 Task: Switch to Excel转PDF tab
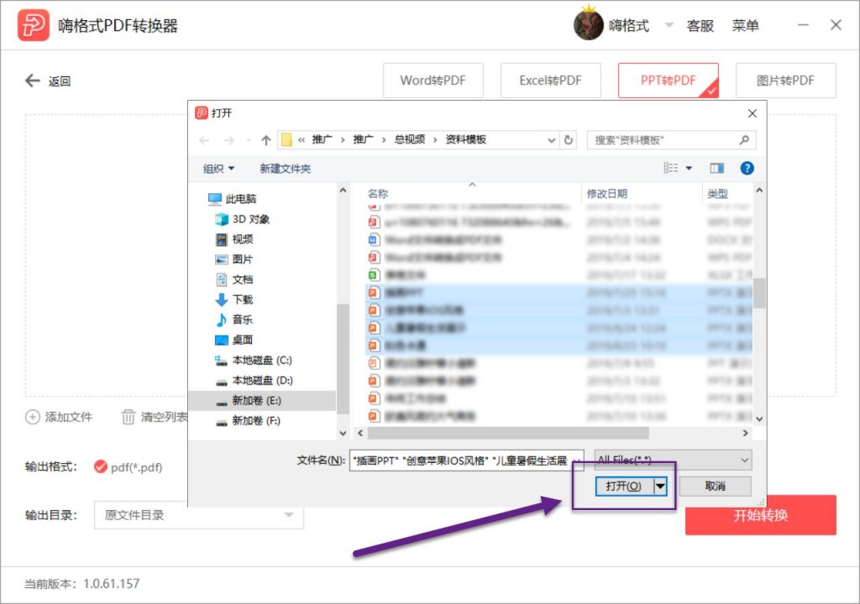[x=550, y=81]
